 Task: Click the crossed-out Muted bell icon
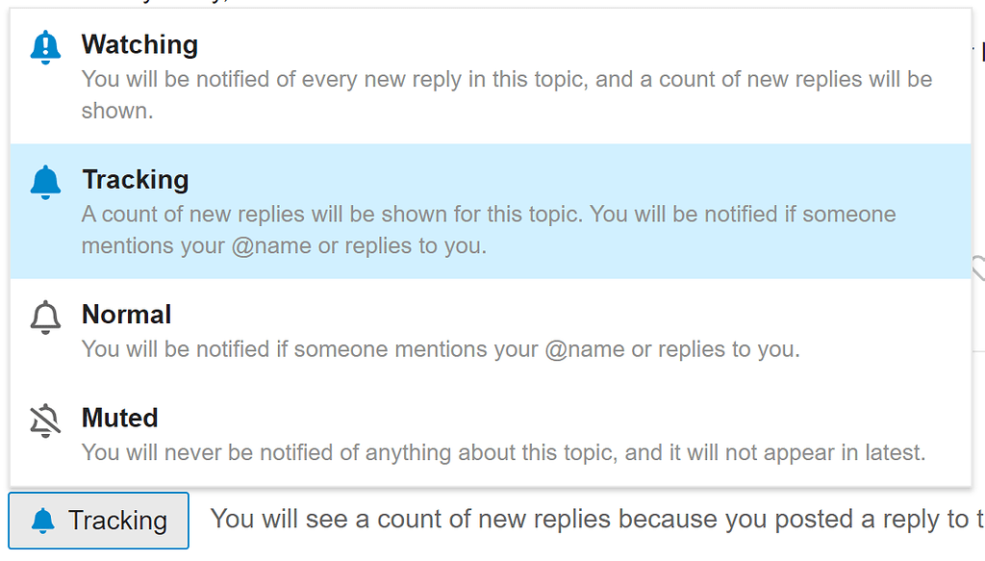[x=45, y=421]
